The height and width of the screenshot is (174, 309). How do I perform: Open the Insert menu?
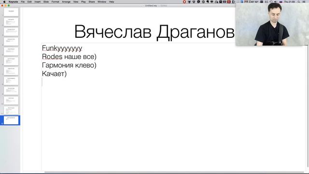click(38, 1)
